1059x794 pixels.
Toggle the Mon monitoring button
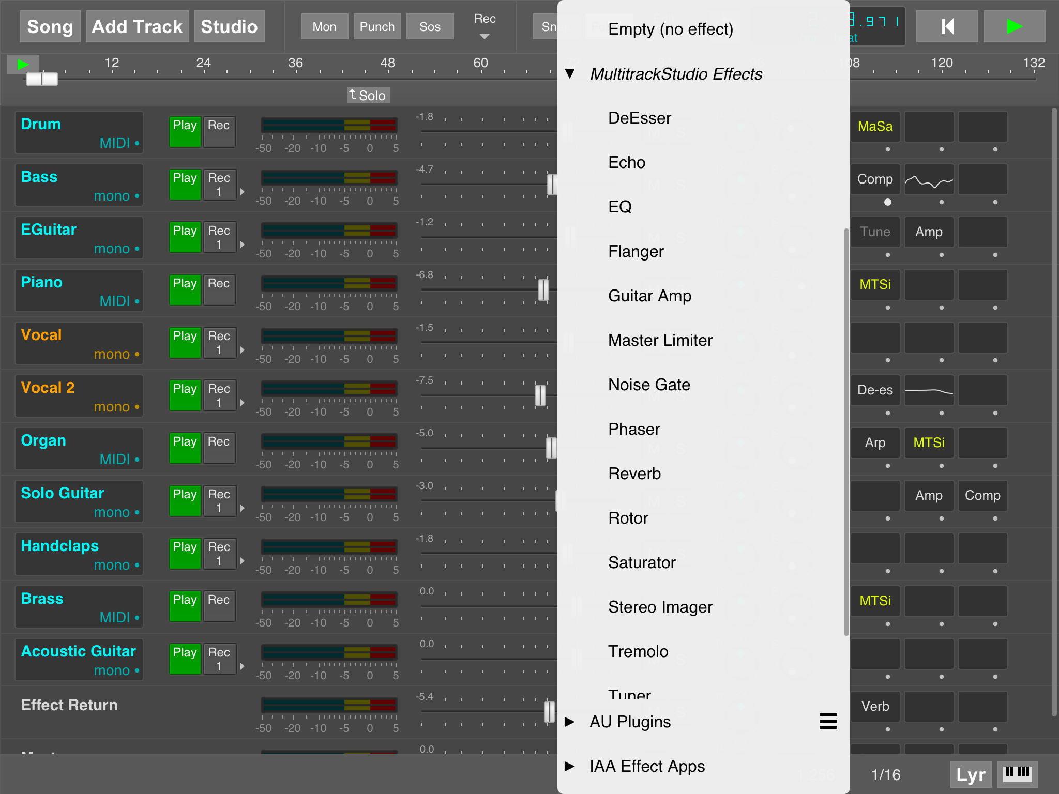(324, 27)
